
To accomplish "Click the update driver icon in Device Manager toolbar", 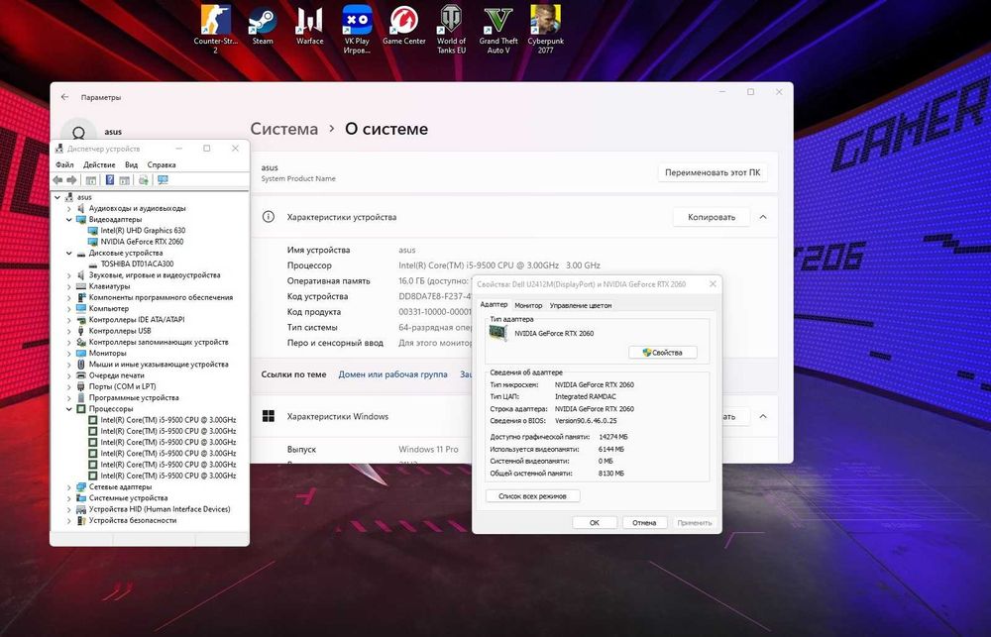I will click(144, 180).
